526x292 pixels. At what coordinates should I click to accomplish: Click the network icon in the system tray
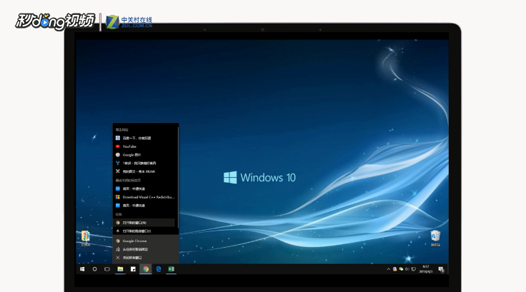coord(413,269)
